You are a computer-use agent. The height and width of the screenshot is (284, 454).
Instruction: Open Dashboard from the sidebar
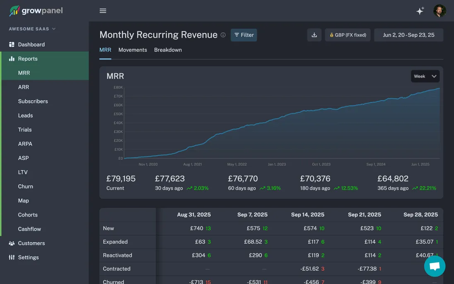(x=31, y=45)
